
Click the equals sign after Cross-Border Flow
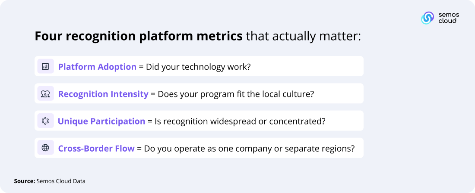[139, 149]
